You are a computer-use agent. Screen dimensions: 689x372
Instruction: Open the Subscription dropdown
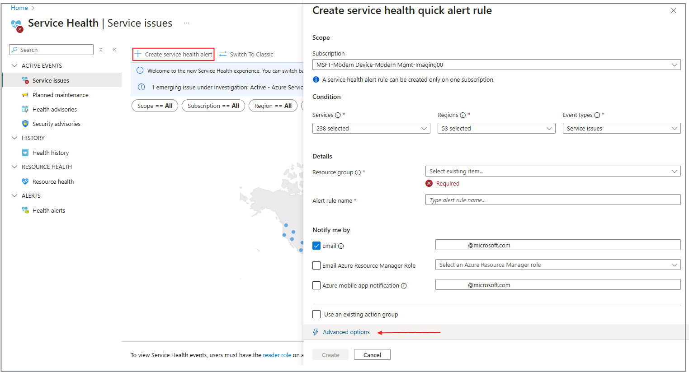point(496,65)
